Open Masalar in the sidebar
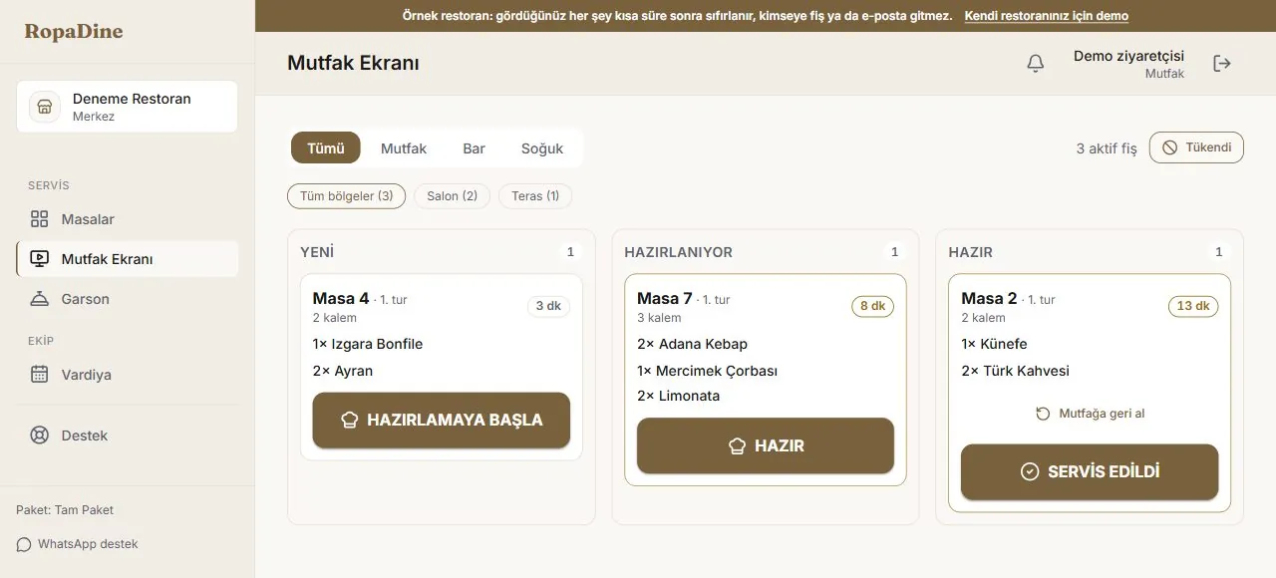 tap(127, 219)
